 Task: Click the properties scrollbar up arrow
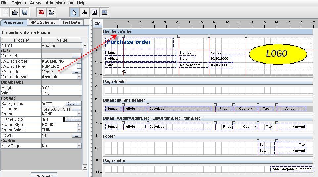point(85,45)
